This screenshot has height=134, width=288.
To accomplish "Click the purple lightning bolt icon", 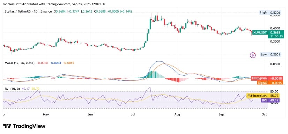I will point(253,55).
